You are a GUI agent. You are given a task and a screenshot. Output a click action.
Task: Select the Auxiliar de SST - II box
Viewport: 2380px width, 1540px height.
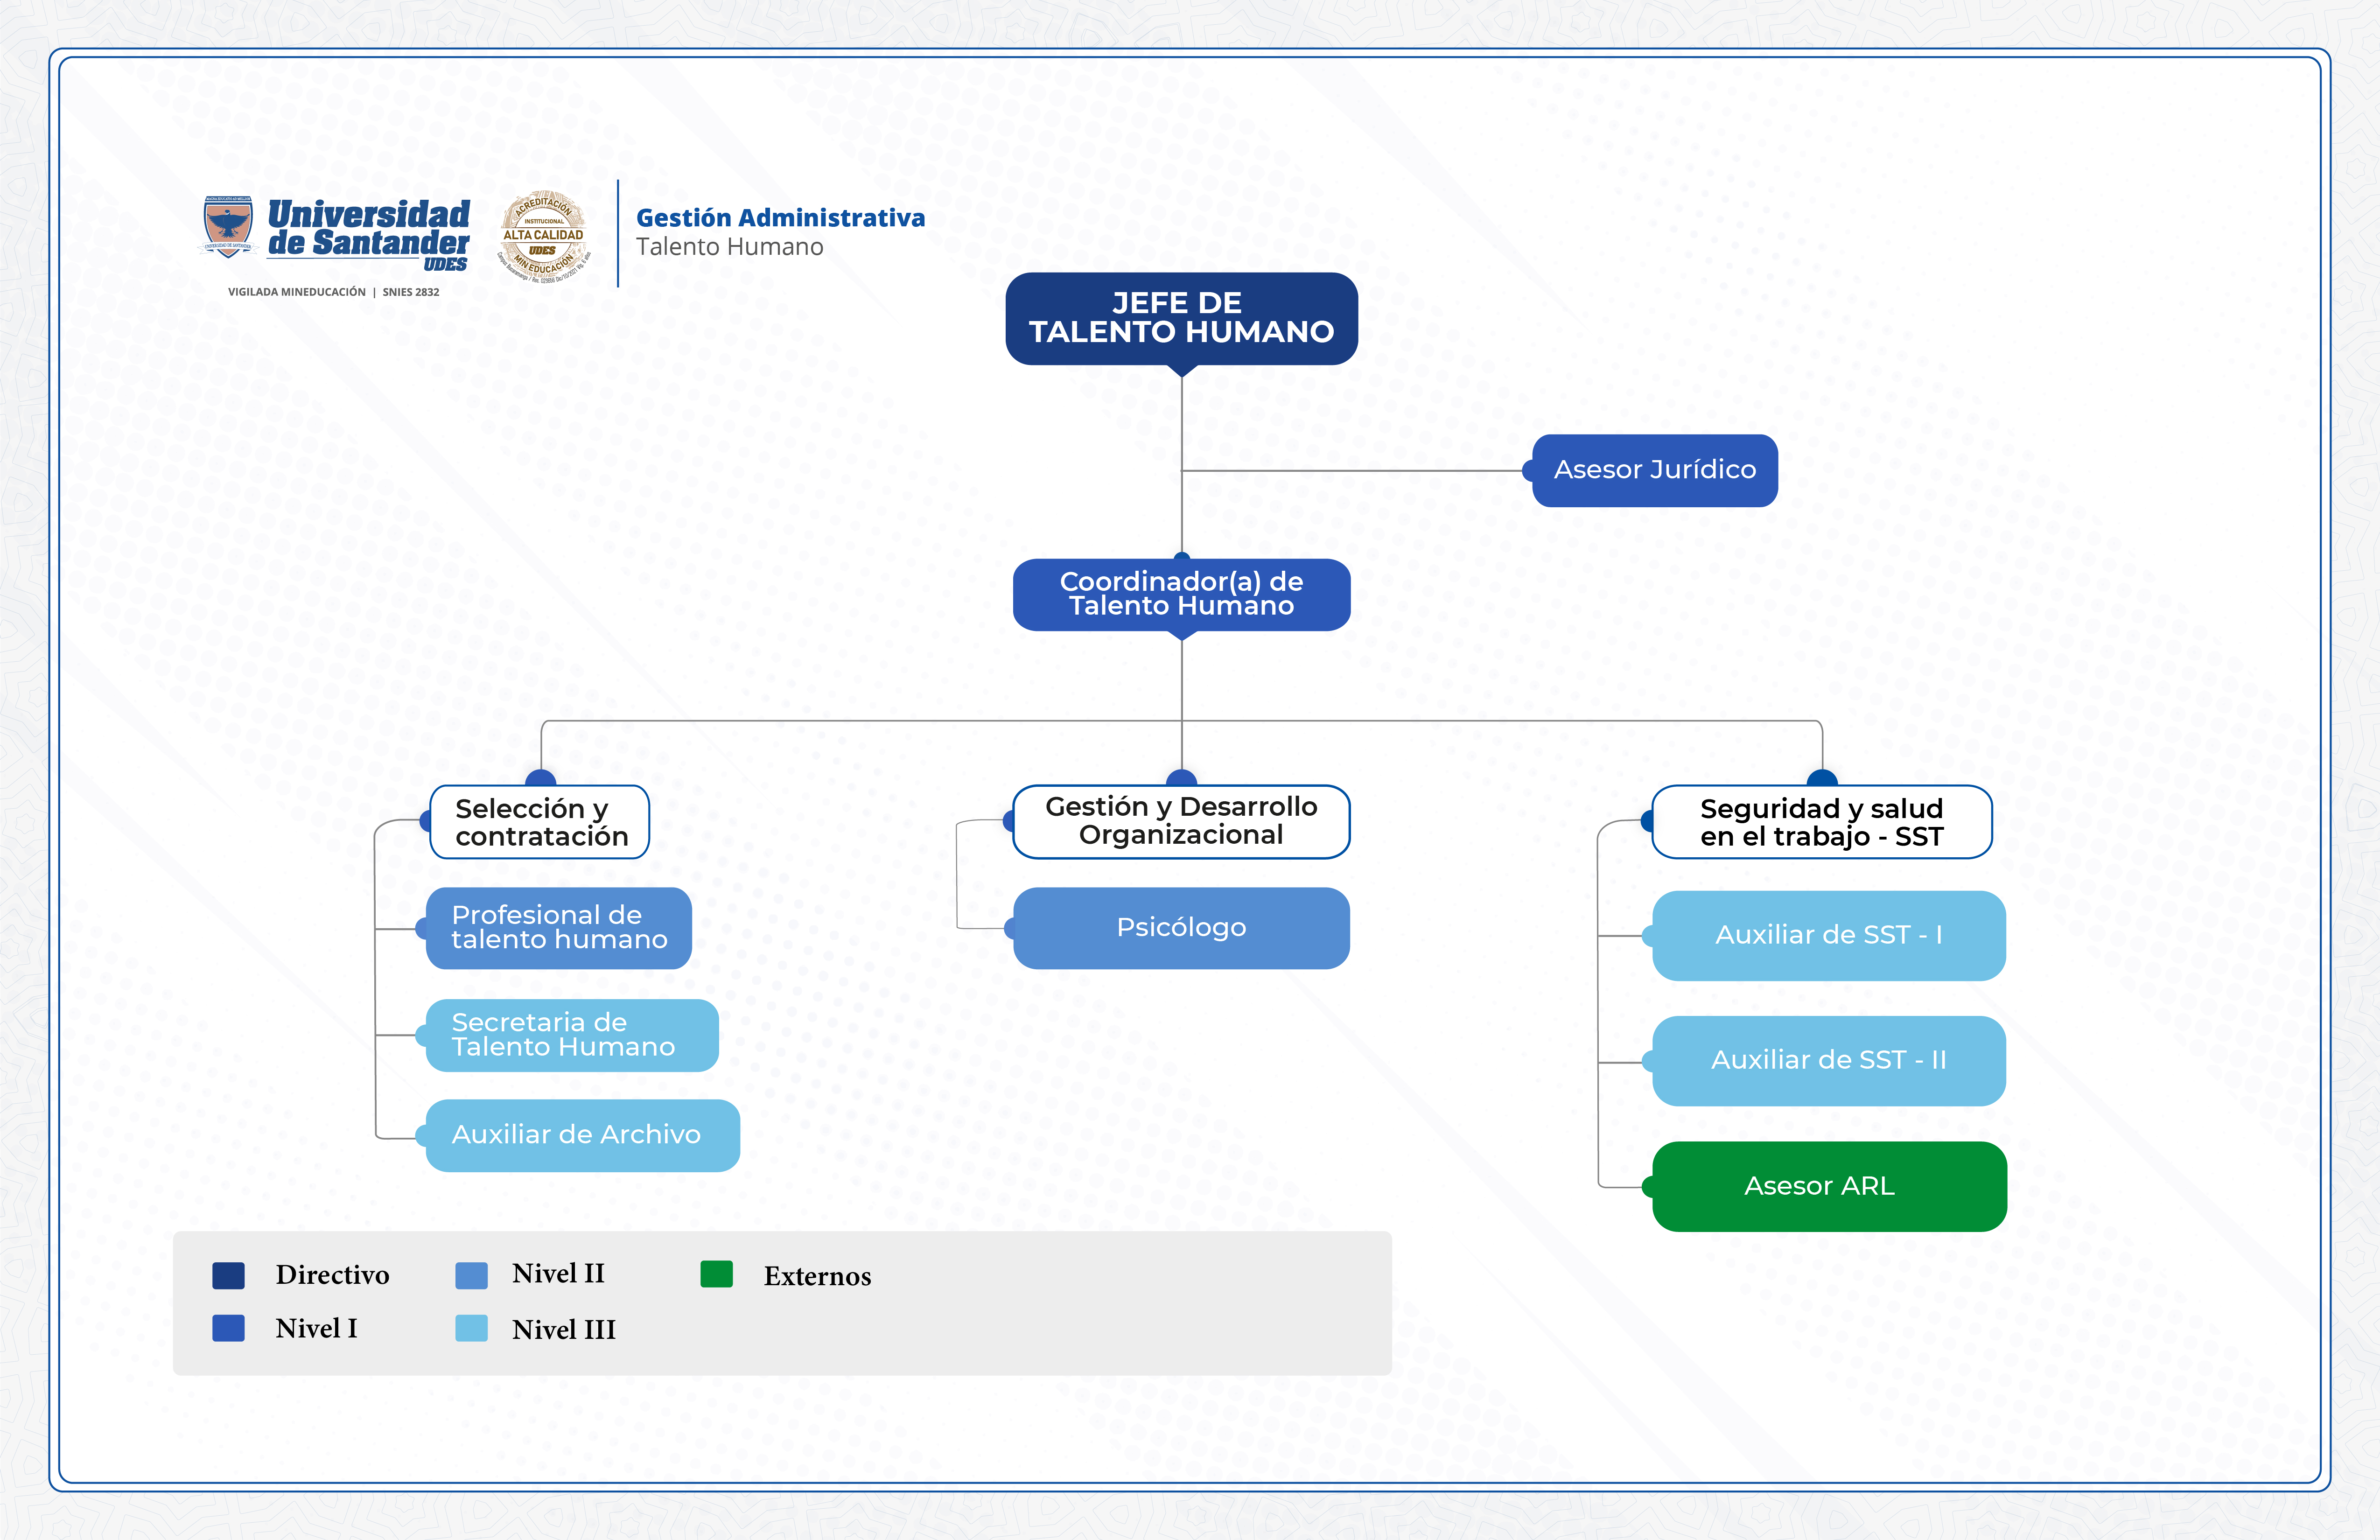[x=1828, y=1060]
